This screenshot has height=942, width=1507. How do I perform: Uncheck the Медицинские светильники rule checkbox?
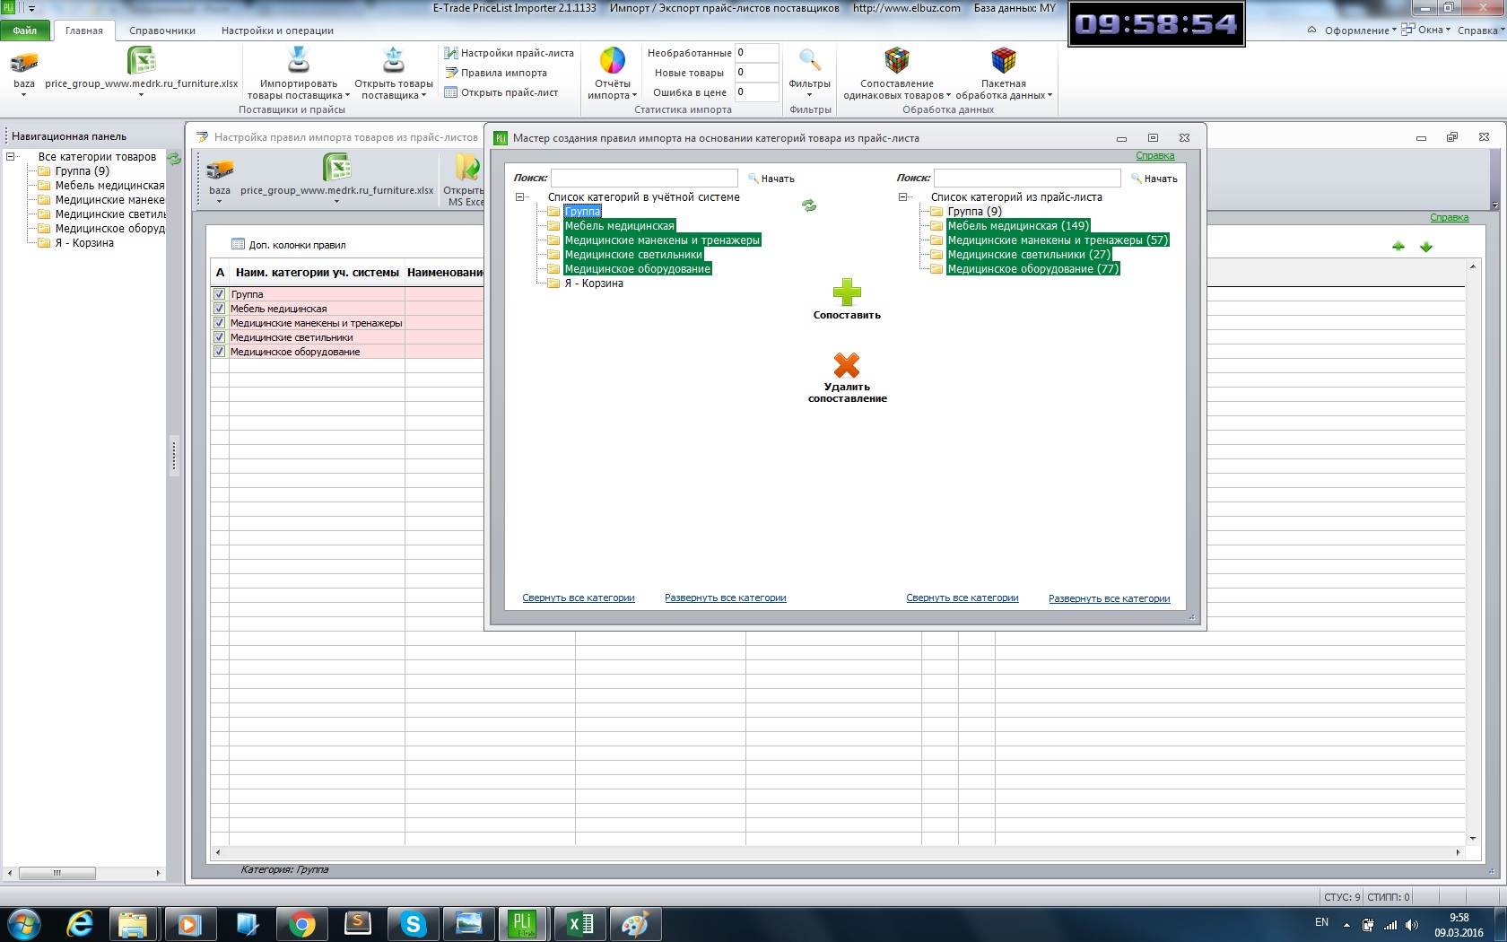pyautogui.click(x=219, y=337)
